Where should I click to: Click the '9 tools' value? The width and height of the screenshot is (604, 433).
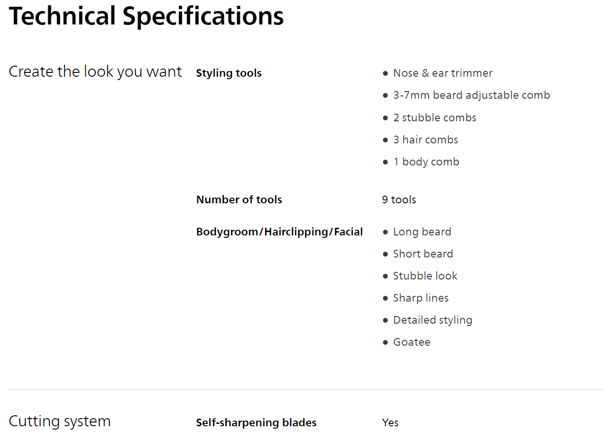[x=399, y=200]
